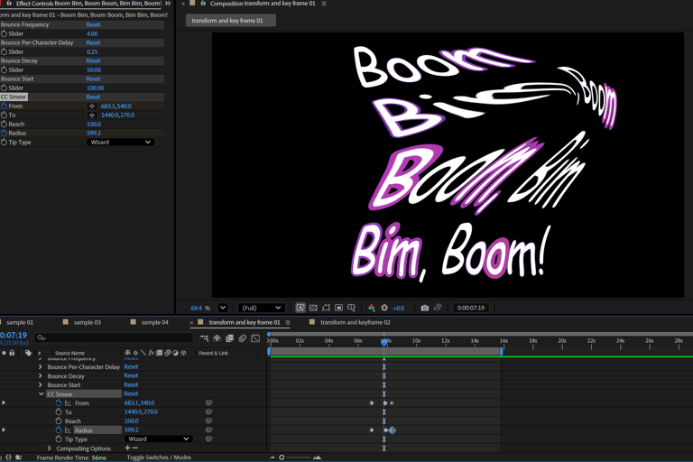
Task: Toggle mask and shape path visibility
Action: (326, 308)
